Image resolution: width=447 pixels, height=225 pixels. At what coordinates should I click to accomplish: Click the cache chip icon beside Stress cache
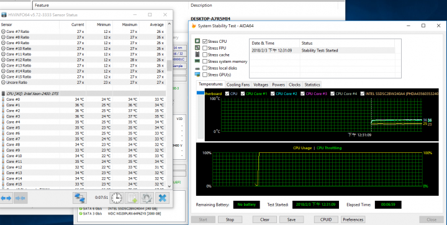click(x=197, y=54)
